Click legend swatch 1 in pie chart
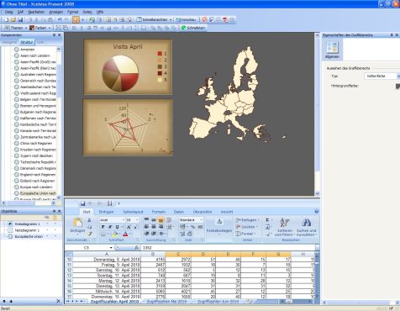Image resolution: width=400 pixels, height=311 pixels. 160,53
